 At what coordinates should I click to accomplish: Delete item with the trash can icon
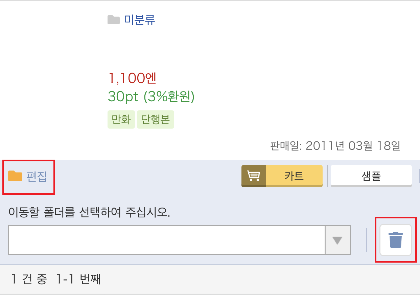coord(396,240)
